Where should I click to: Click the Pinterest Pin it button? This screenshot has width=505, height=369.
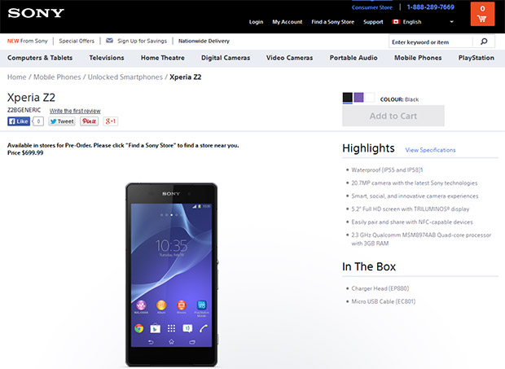90,121
